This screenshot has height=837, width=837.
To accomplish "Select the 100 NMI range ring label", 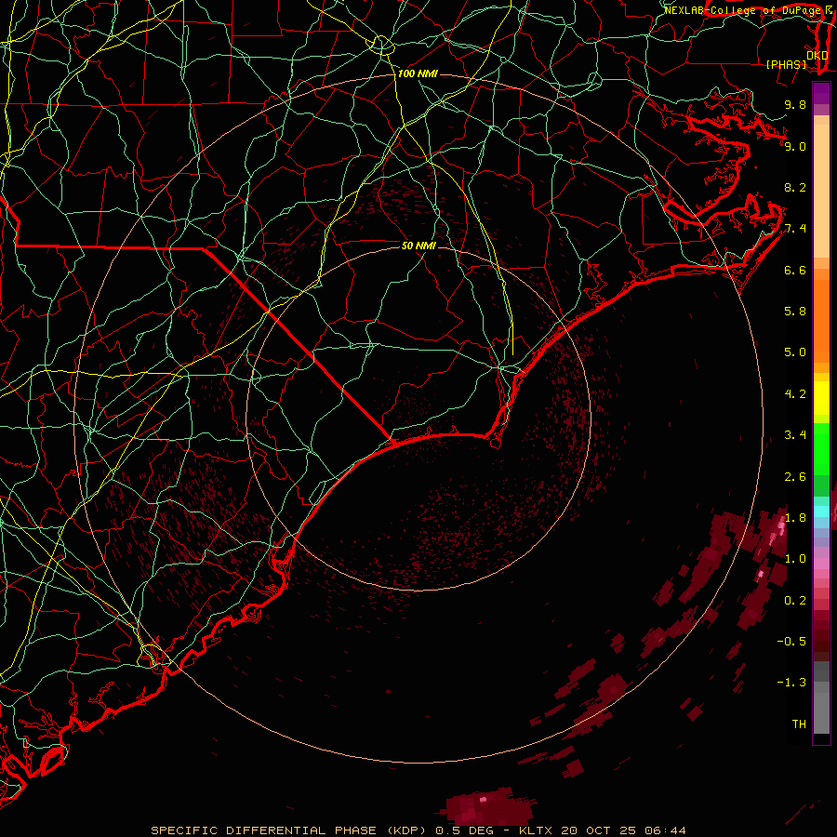I will 418,73.
